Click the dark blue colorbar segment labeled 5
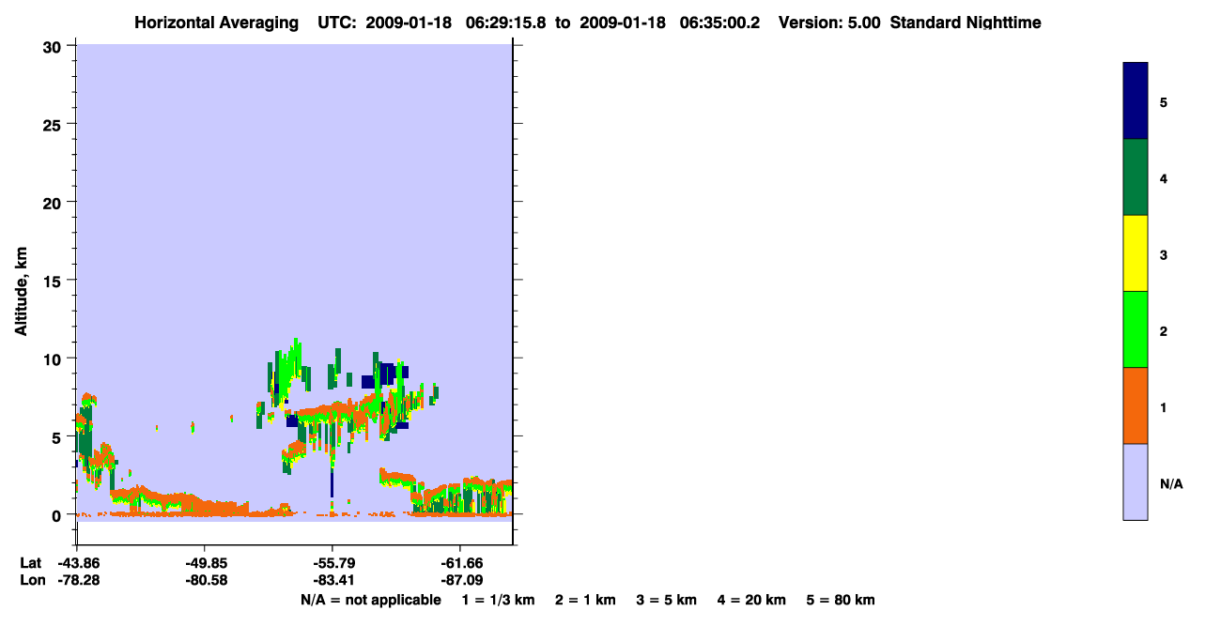This screenshot has height=626, width=1221. click(1135, 100)
